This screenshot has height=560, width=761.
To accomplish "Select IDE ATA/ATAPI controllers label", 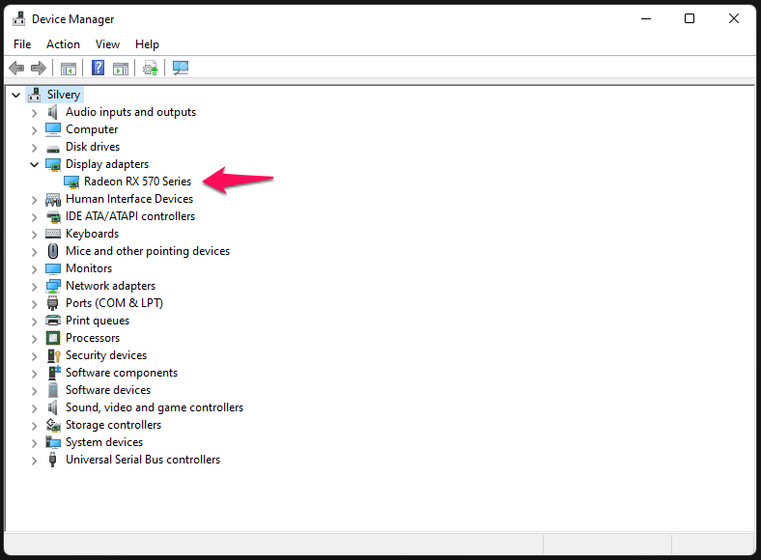I will 130,216.
